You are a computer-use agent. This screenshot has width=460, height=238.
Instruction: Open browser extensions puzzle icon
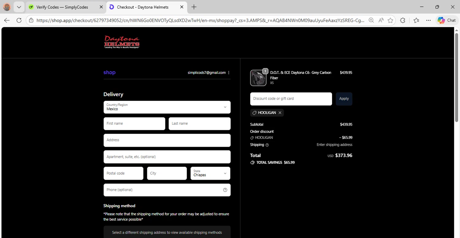point(403,20)
